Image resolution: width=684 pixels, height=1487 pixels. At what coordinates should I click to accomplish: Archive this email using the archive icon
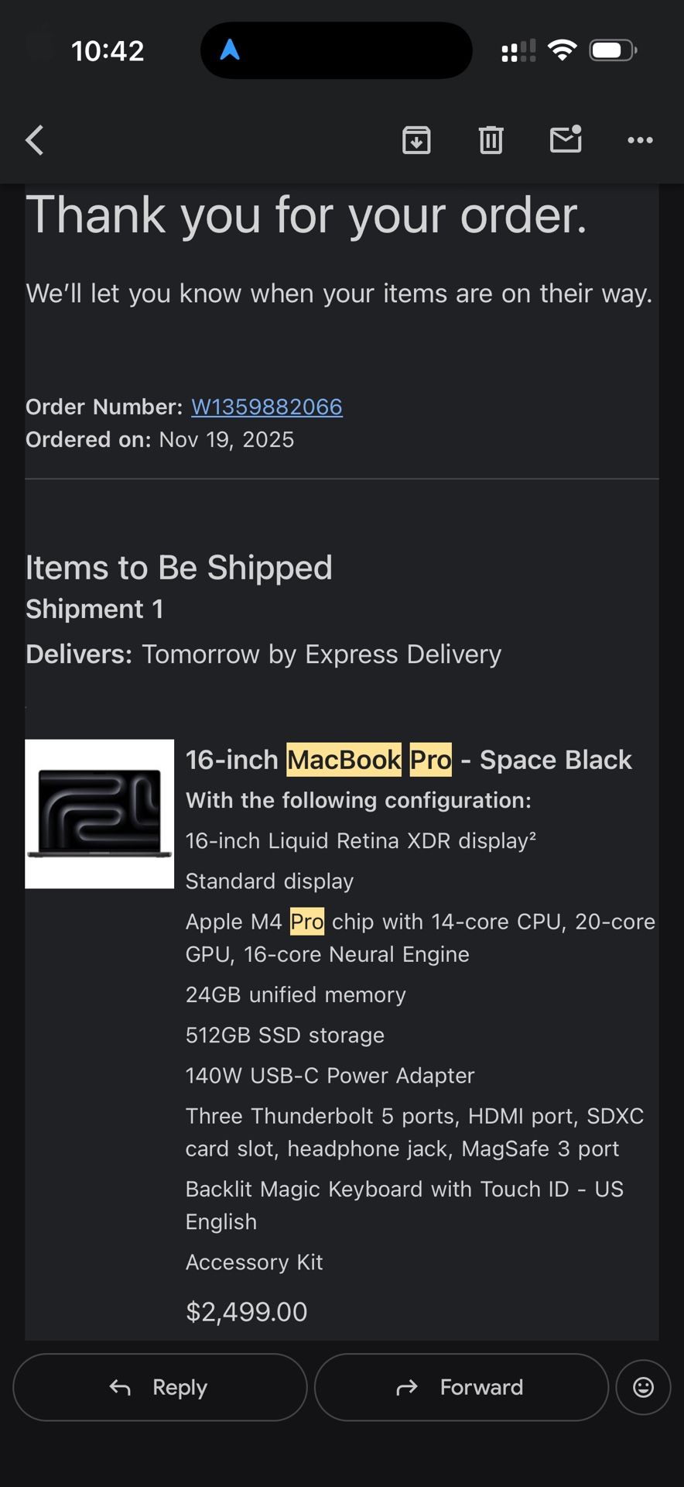click(x=416, y=140)
